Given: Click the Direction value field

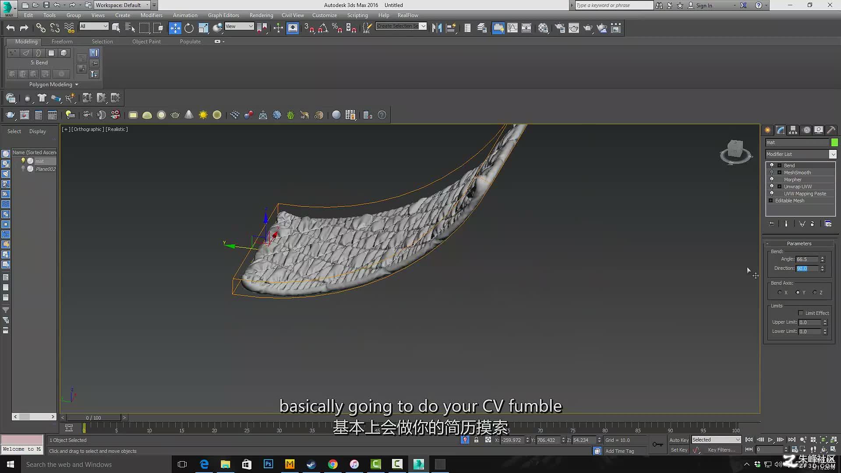Looking at the screenshot, I should coord(807,268).
